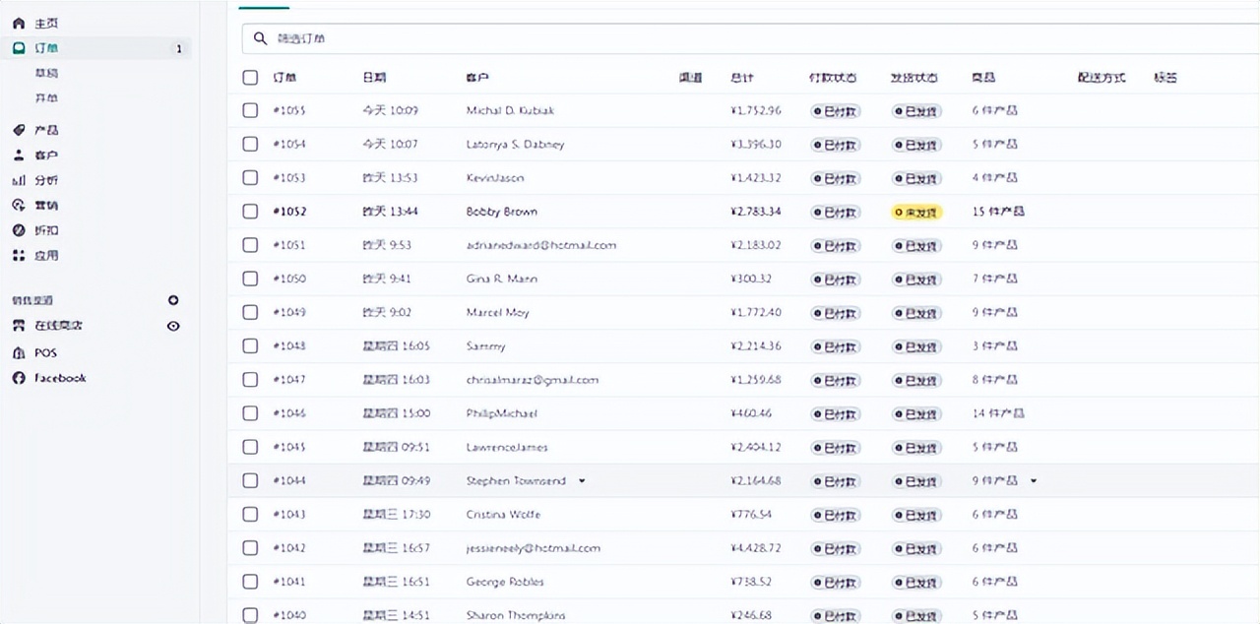
Task: Toggle the select-all orders checkbox in header
Action: (x=250, y=77)
